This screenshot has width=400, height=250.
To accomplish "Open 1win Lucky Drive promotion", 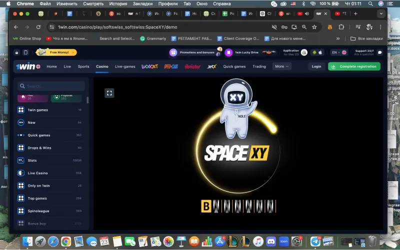I will [x=250, y=52].
